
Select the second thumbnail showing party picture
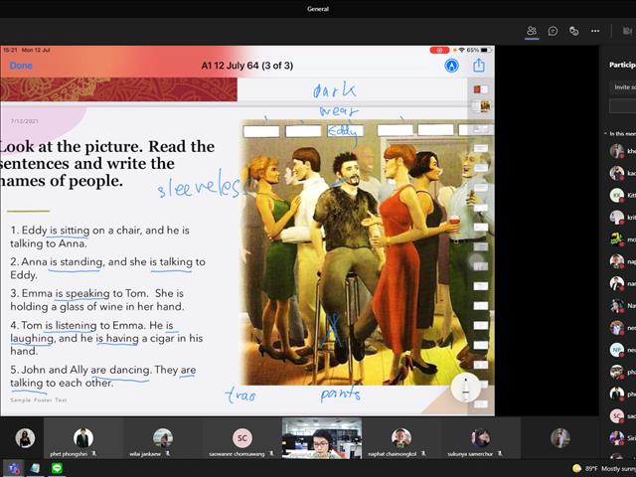481,106
